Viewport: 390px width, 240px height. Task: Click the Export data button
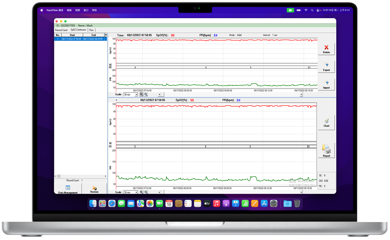[x=326, y=67]
